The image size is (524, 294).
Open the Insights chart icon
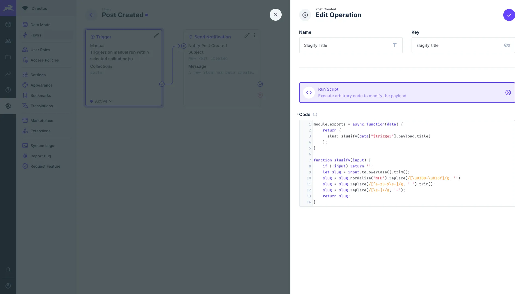point(8,73)
